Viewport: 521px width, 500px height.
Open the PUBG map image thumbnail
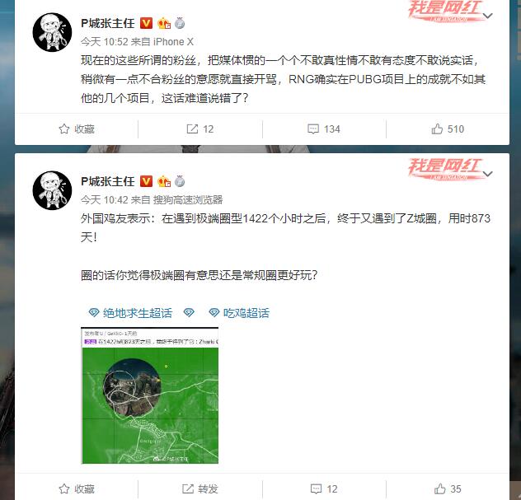[149, 395]
